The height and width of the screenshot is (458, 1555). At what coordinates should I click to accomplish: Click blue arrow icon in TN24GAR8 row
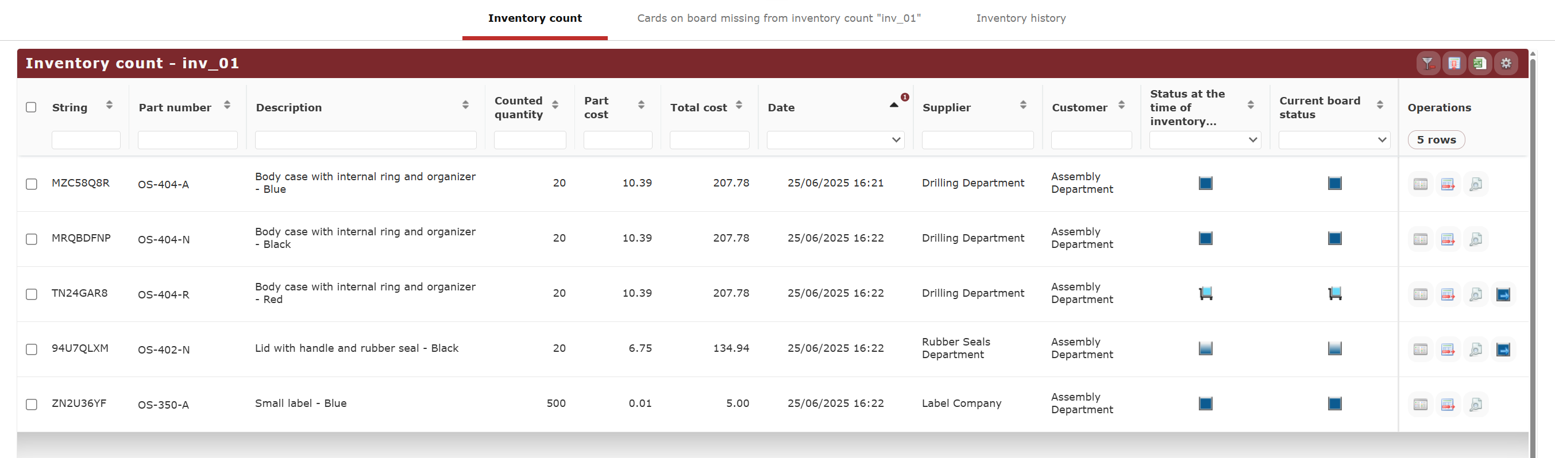point(1503,294)
